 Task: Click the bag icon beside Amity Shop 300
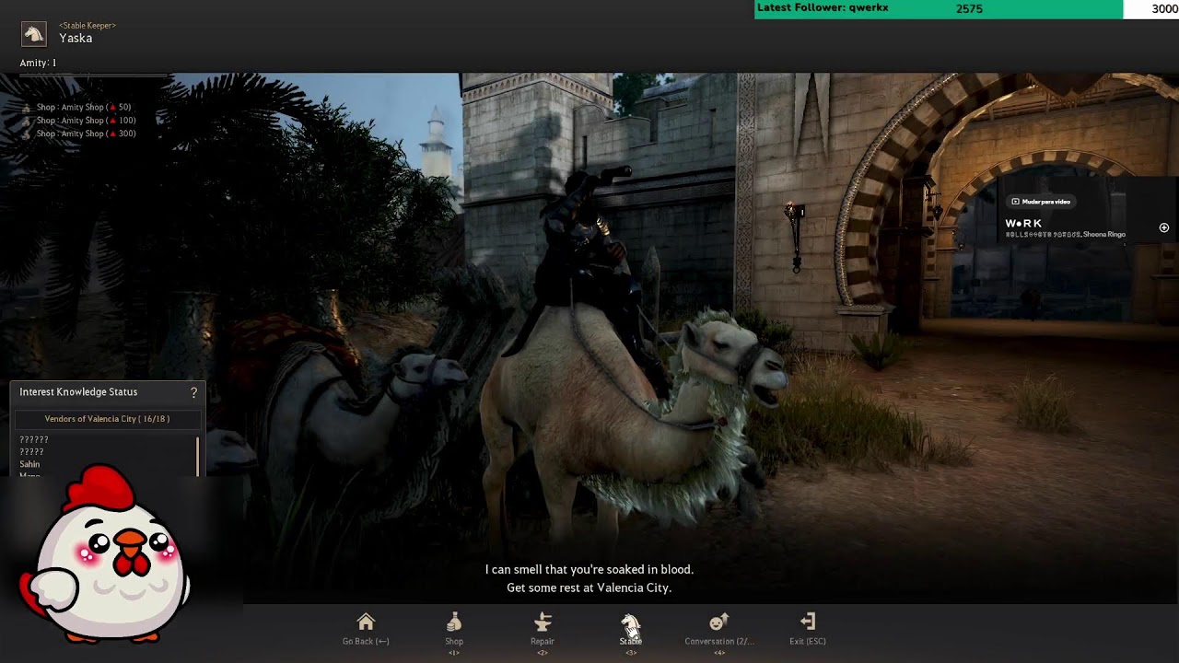click(26, 134)
